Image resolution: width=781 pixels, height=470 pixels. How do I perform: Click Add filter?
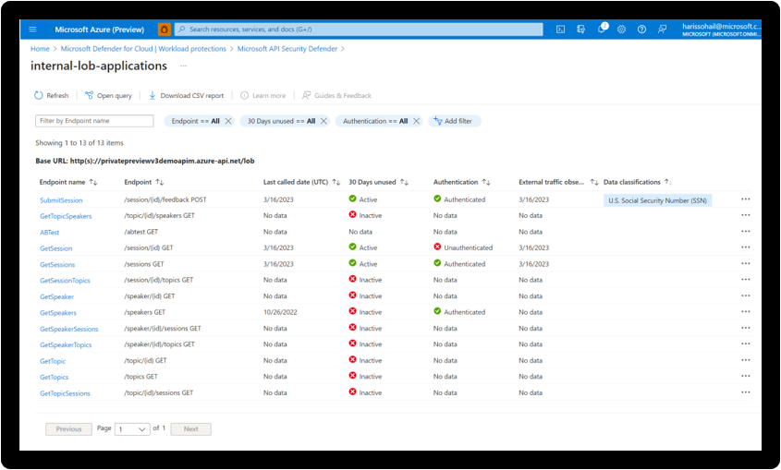pyautogui.click(x=453, y=121)
